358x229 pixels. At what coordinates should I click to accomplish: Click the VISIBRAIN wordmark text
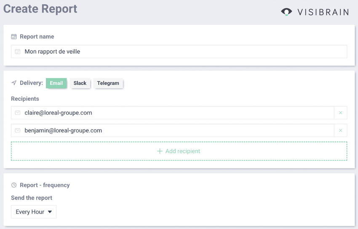pos(323,12)
